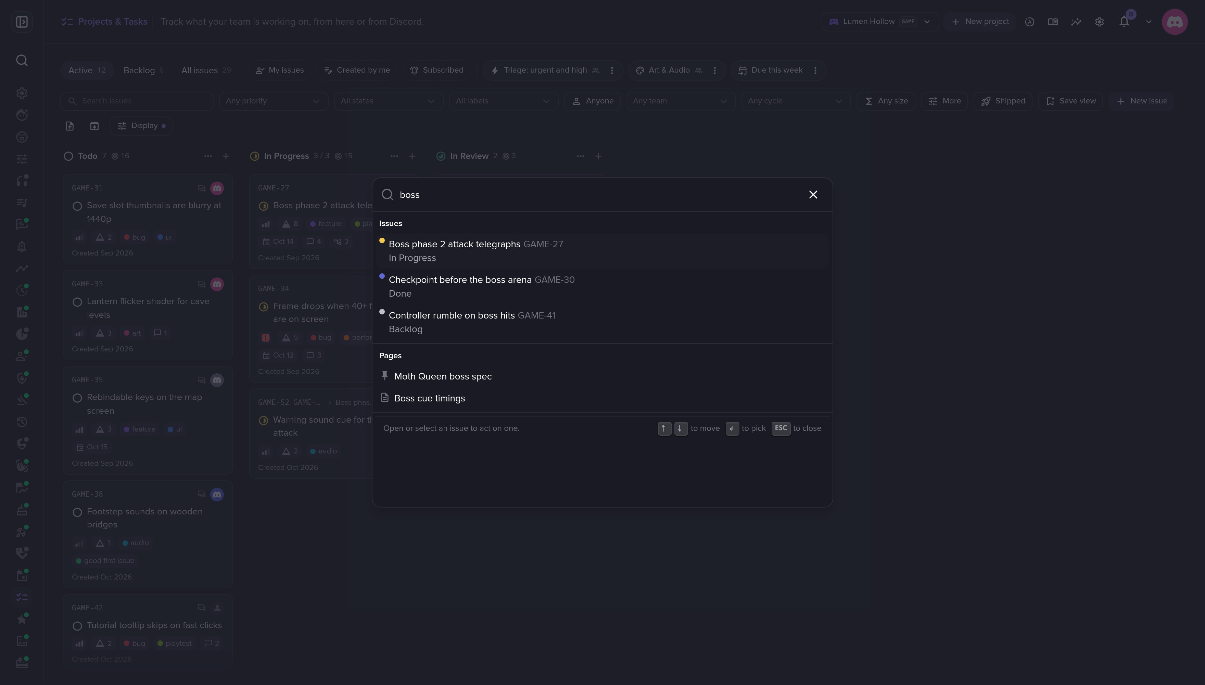Open the settings gear in top bar
The height and width of the screenshot is (685, 1205).
coord(1099,22)
